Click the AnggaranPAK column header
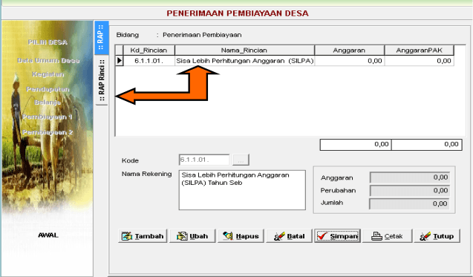This screenshot has width=473, height=277. [420, 50]
